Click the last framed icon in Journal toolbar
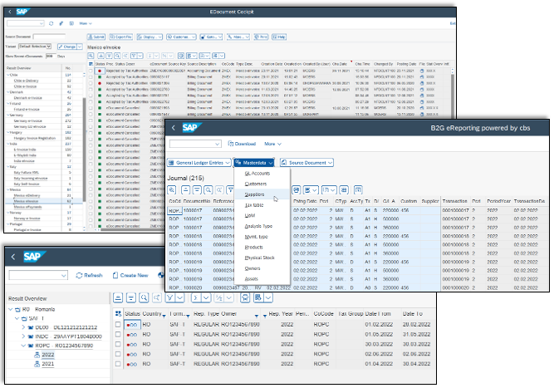The width and height of the screenshot is (554, 388). [358, 190]
